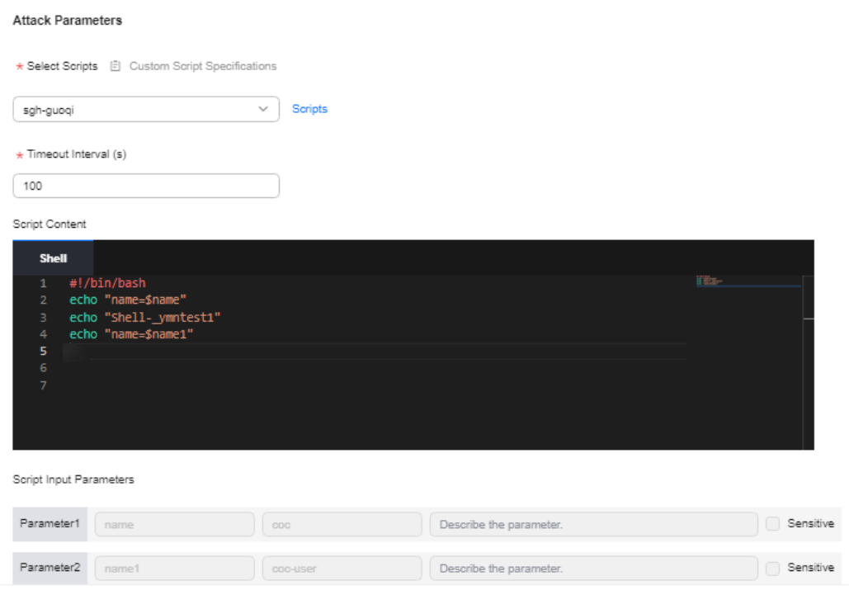Click the Timeout Interval field showing 100
The height and width of the screenshot is (595, 849).
click(146, 186)
